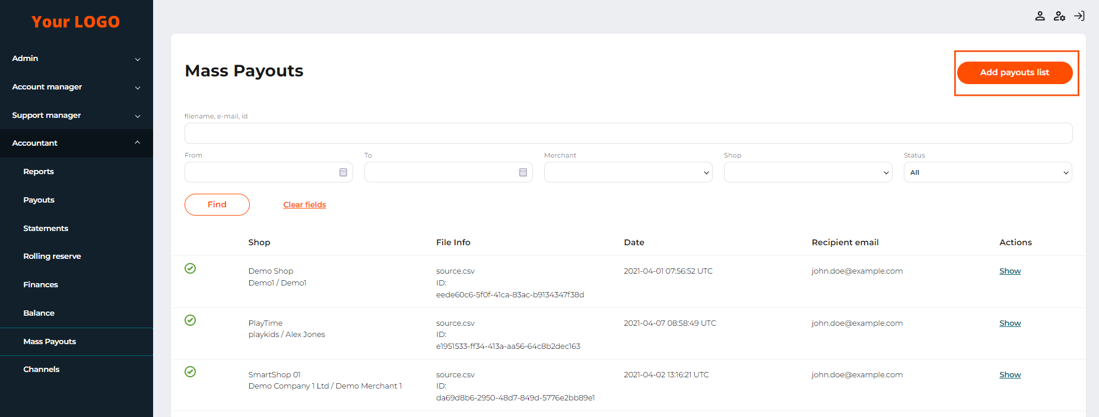Open the Shop filter dropdown
1099x417 pixels.
coord(808,172)
